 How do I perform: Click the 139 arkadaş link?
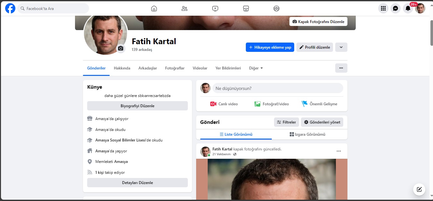click(142, 50)
